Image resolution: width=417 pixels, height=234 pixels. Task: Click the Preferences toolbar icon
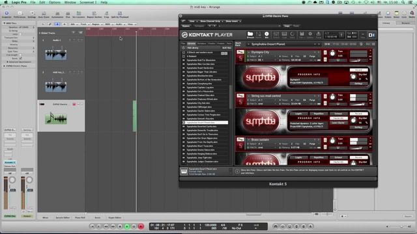[20, 14]
